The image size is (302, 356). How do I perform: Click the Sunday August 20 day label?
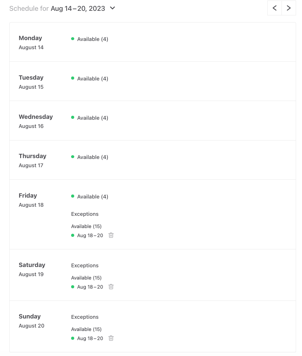pyautogui.click(x=31, y=321)
